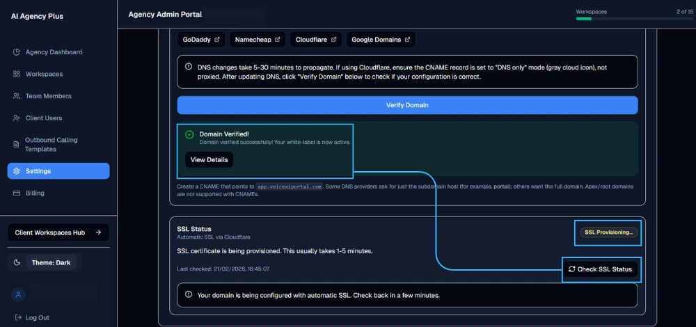Click Namecheap external link icon
696x327 pixels.
(x=278, y=40)
